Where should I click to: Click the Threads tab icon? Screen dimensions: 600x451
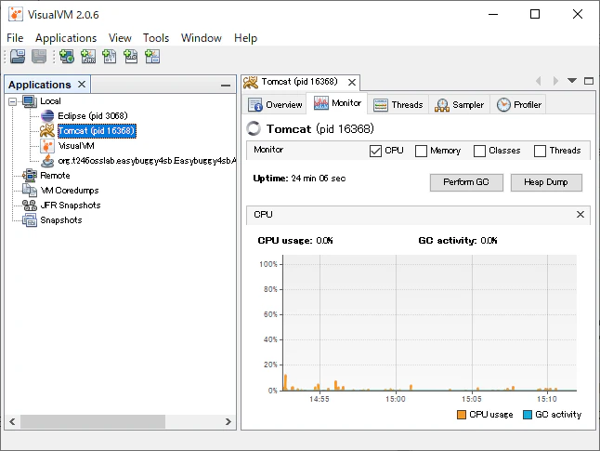coord(381,104)
